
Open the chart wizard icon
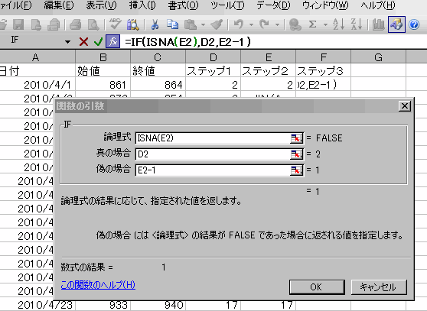378,24
